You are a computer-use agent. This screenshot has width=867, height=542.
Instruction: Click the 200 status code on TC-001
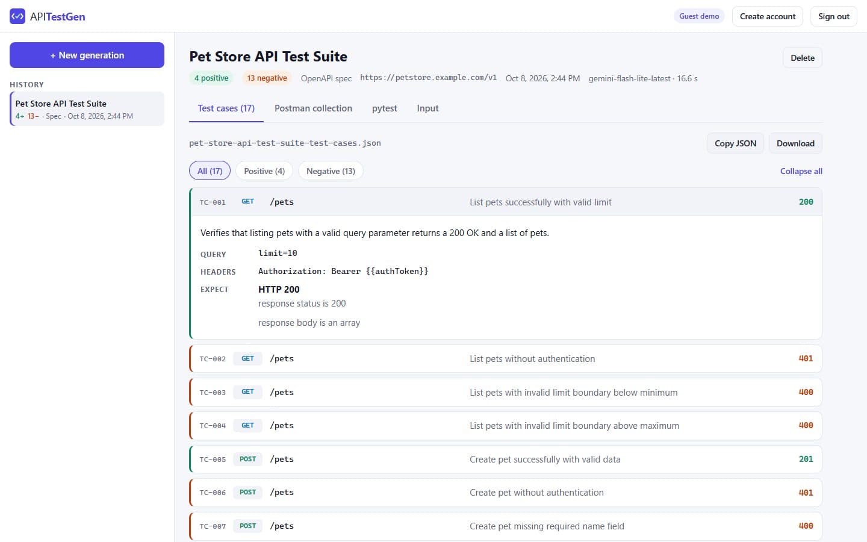(x=806, y=202)
